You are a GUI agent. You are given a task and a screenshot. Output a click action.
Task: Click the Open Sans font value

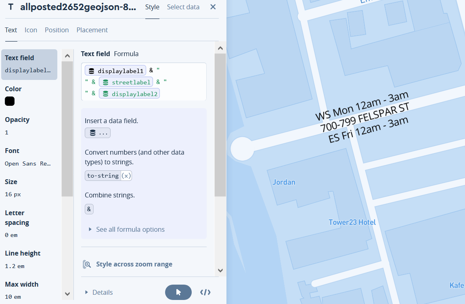[27, 164]
